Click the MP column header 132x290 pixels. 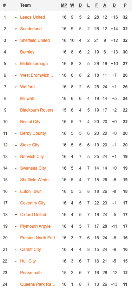[64, 5]
